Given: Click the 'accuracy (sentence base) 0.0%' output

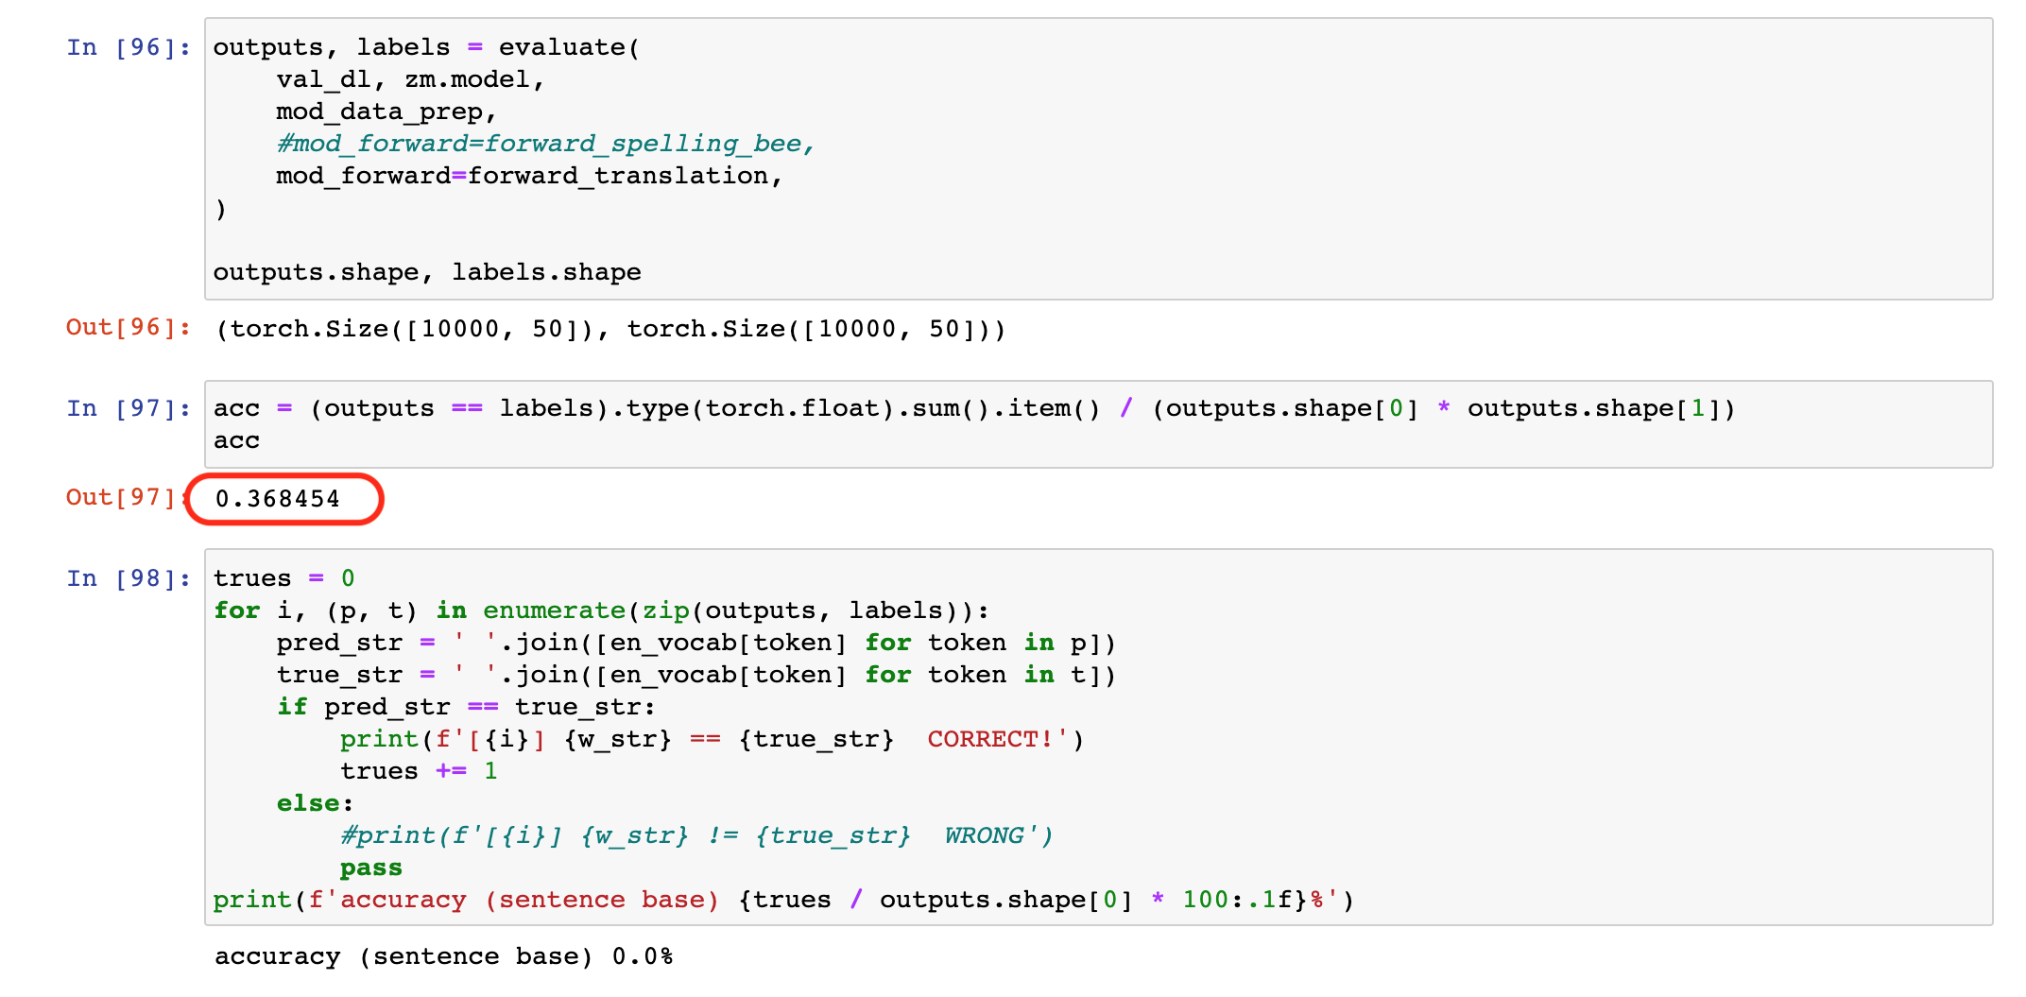Looking at the screenshot, I should 444,956.
